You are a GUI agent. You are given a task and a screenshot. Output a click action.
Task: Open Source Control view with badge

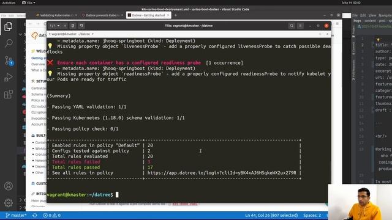[9, 61]
